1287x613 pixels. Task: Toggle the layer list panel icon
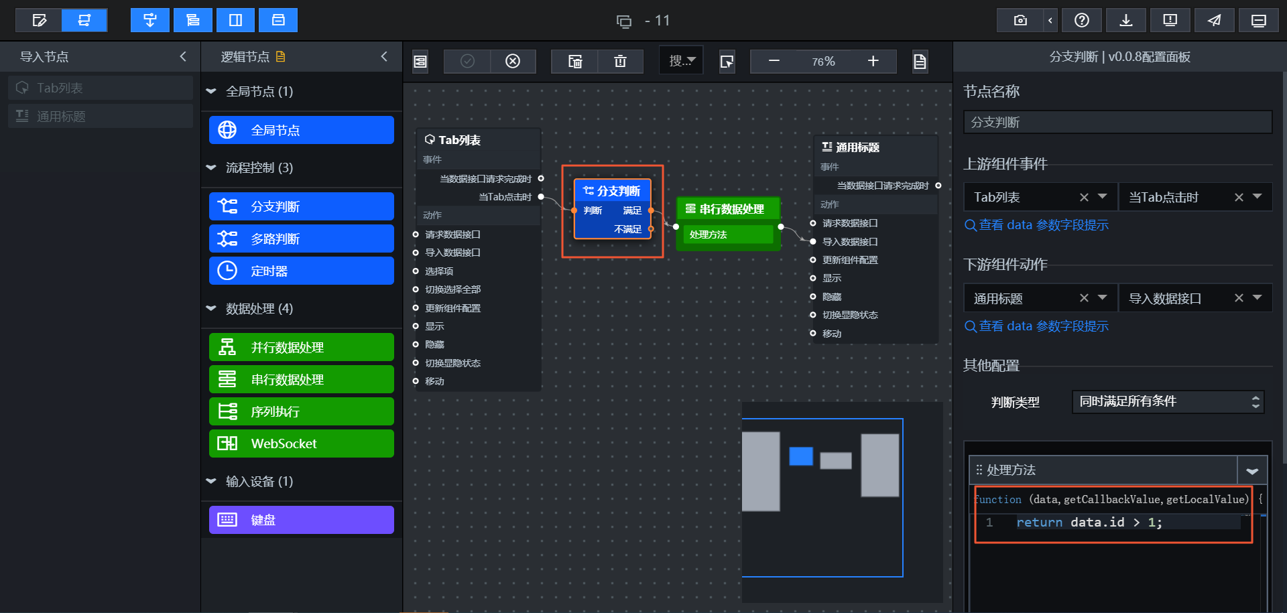[x=193, y=20]
